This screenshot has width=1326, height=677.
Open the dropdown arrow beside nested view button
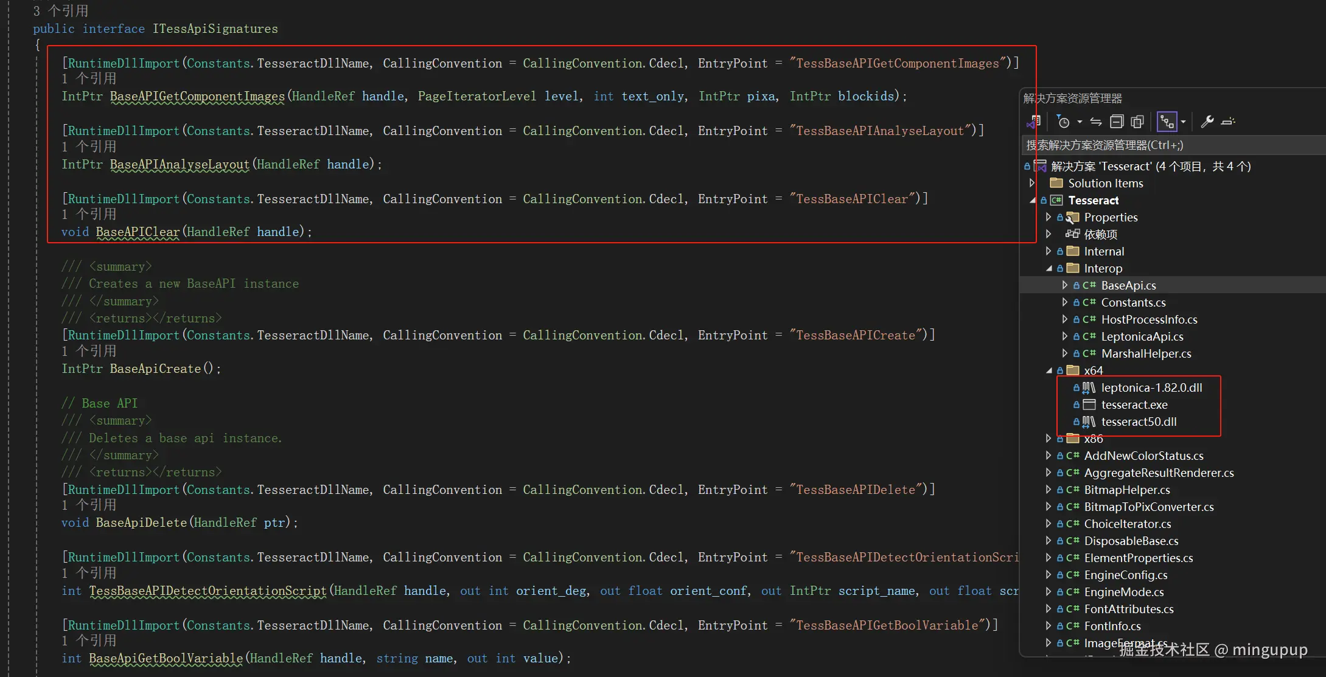click(1183, 122)
